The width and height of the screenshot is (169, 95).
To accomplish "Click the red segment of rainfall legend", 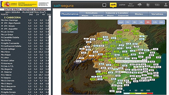I will 150,93.
